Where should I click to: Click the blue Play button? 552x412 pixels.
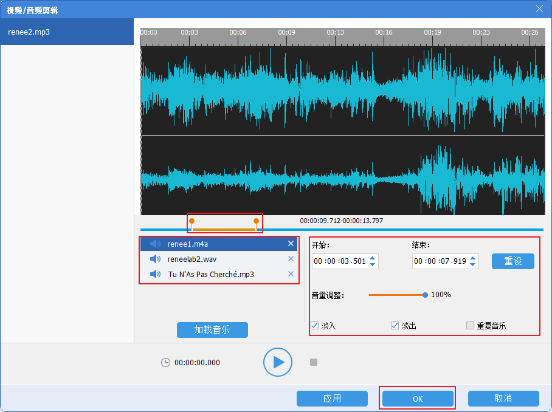pyautogui.click(x=278, y=363)
